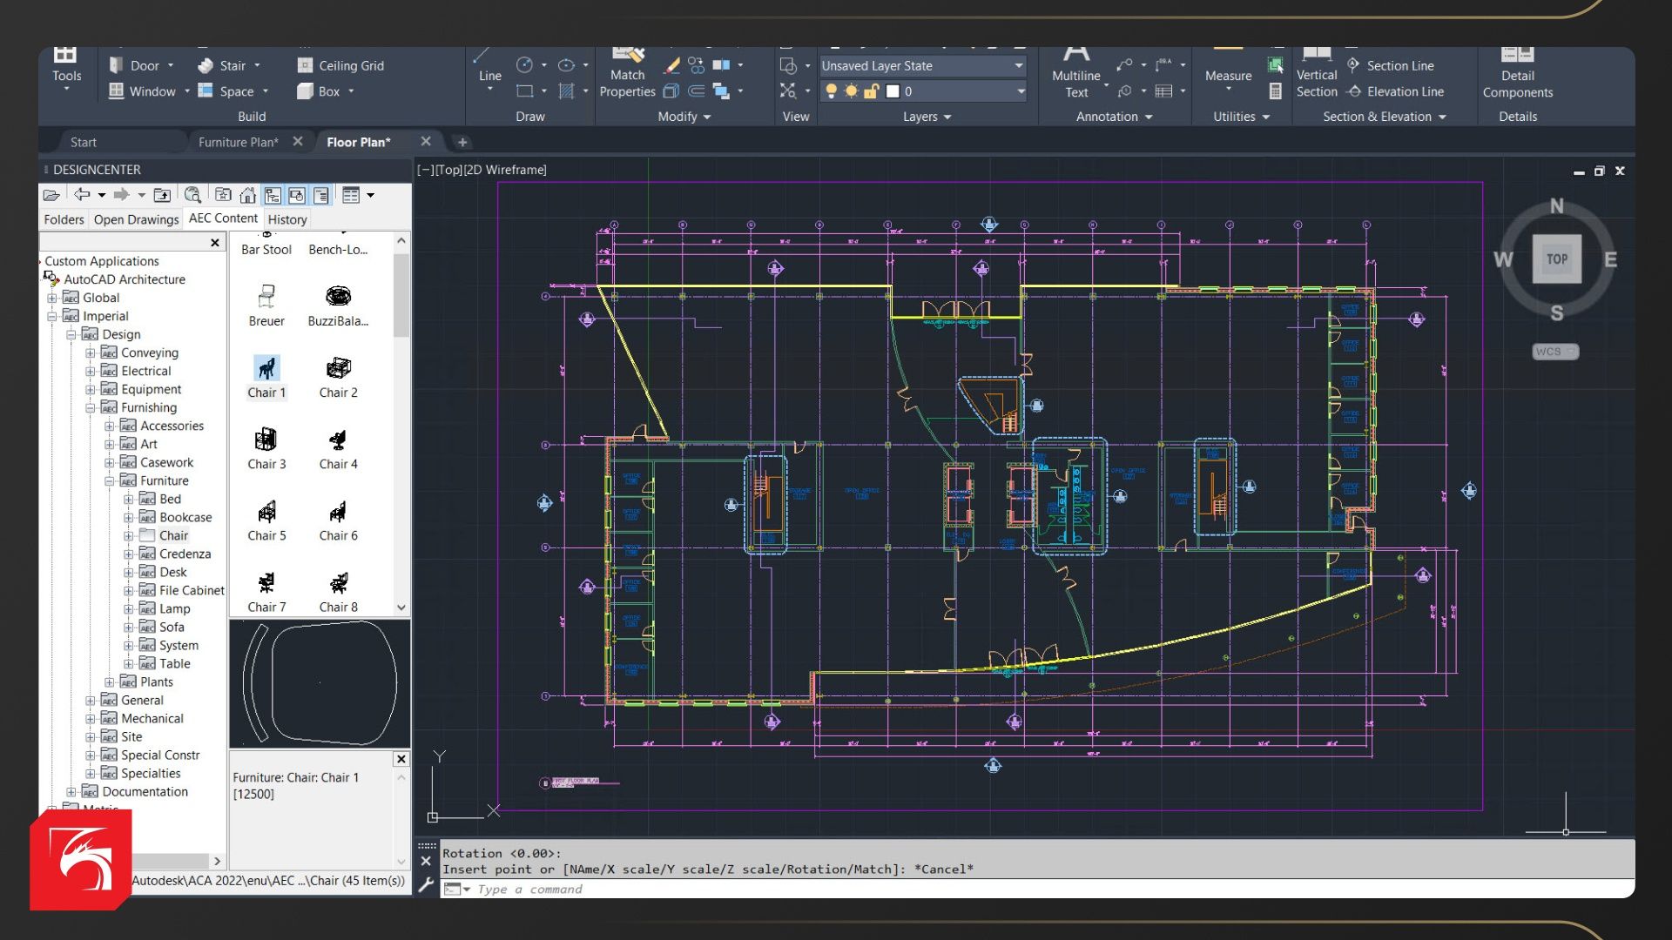This screenshot has height=940, width=1672.
Task: Select the Hatch tool in Draw panel
Action: click(566, 91)
